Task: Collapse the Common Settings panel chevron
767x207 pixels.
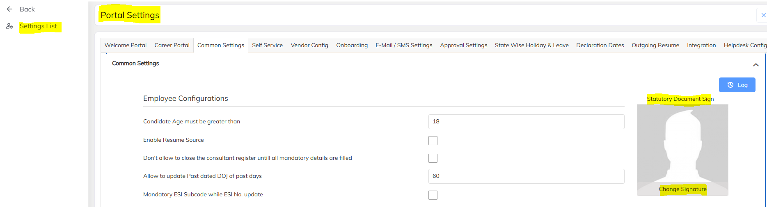Action: point(756,65)
